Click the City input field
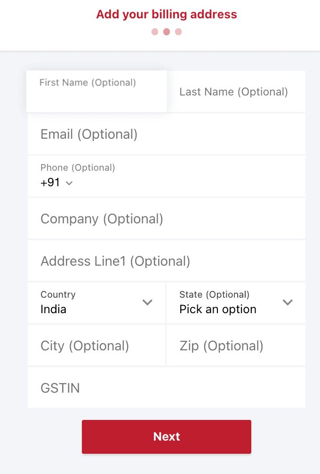 [x=94, y=345]
